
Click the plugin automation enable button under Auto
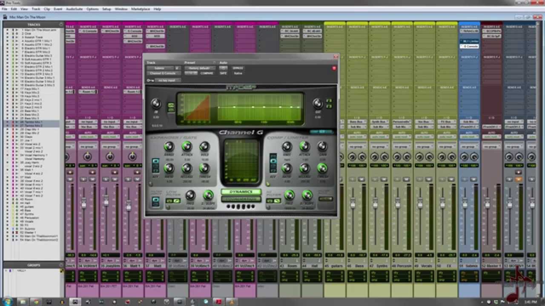pos(223,68)
